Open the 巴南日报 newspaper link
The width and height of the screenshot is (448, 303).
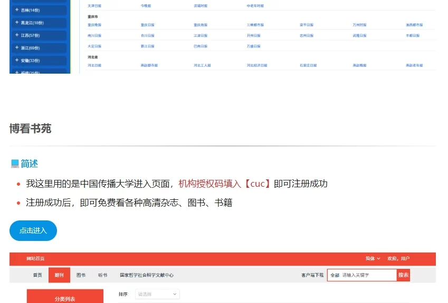(x=201, y=46)
